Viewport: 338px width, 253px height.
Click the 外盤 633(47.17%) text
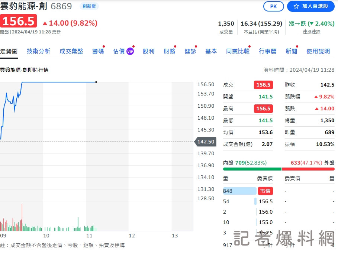point(313,163)
